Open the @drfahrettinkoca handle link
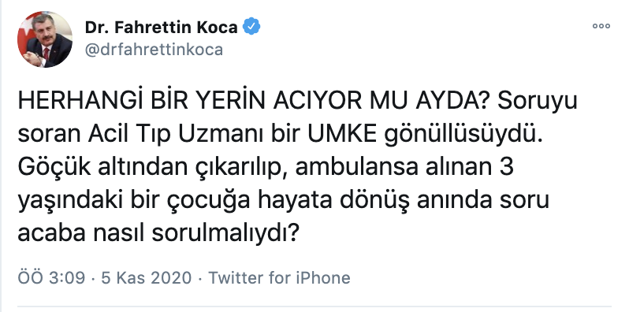629x312 pixels. click(154, 50)
